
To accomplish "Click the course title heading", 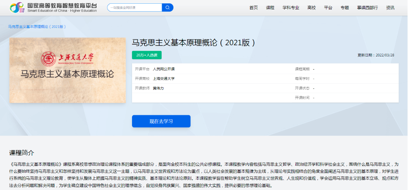I will [194, 42].
